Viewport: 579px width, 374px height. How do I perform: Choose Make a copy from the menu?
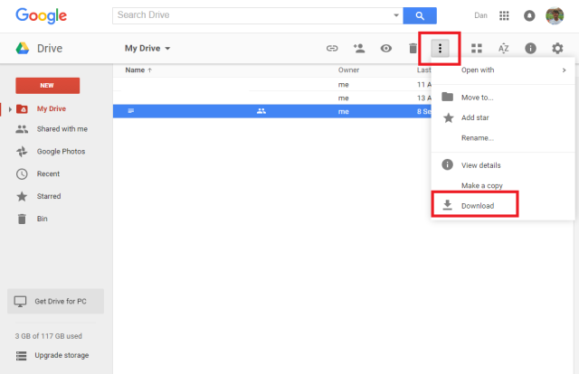pos(503,185)
